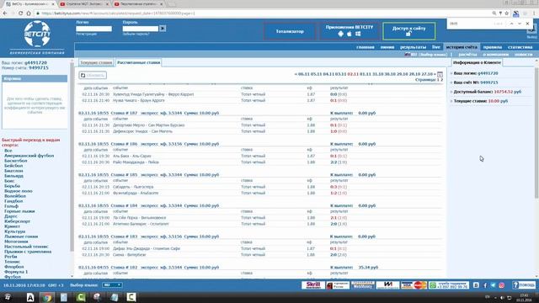Open taskbar app with letter A
The image size is (539, 303).
pyautogui.click(x=30, y=297)
